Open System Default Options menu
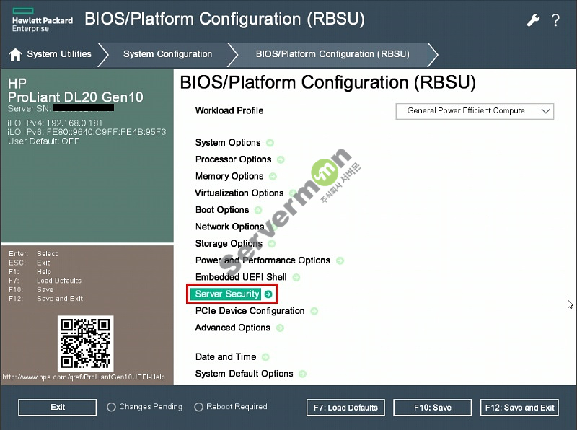Viewport: 577px width, 430px height. pos(244,374)
